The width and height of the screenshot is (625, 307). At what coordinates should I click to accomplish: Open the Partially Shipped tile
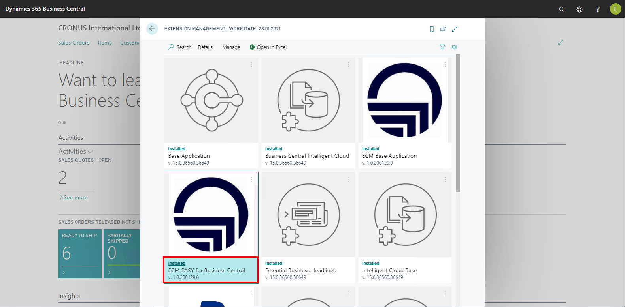click(122, 254)
